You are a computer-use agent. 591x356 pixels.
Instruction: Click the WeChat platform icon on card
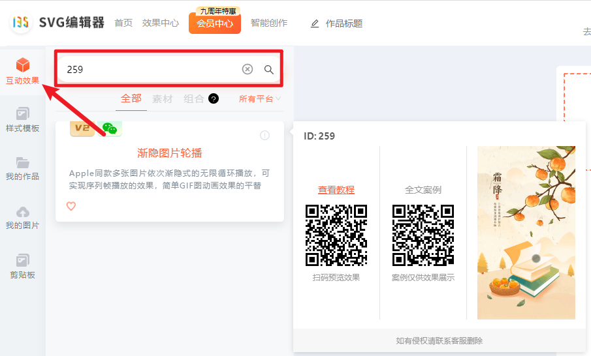tap(110, 128)
